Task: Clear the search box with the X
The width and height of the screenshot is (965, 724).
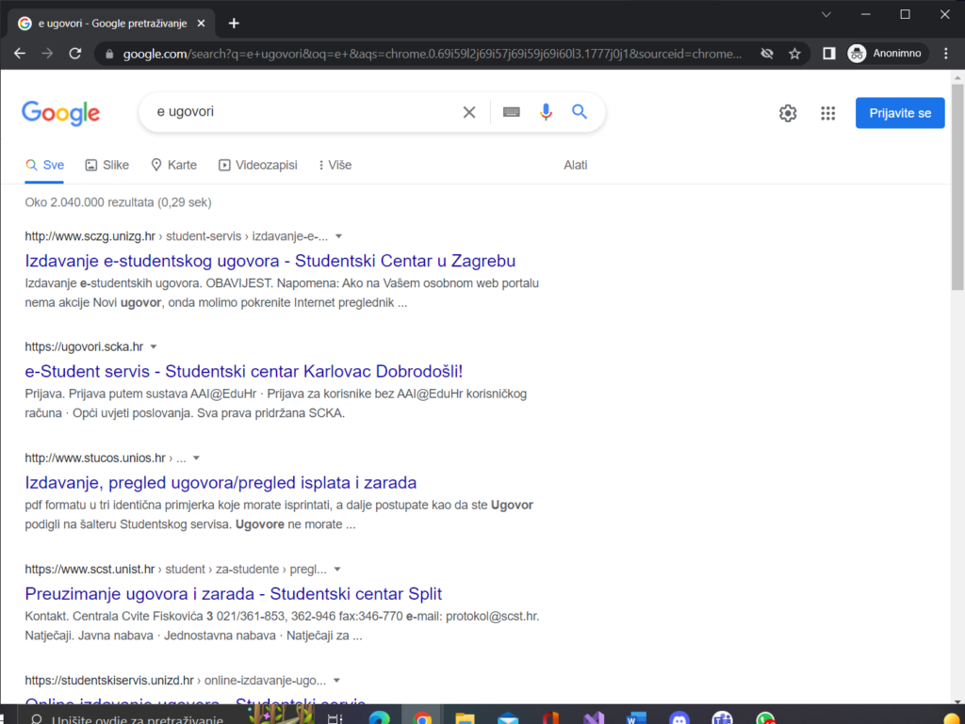Action: click(x=469, y=112)
